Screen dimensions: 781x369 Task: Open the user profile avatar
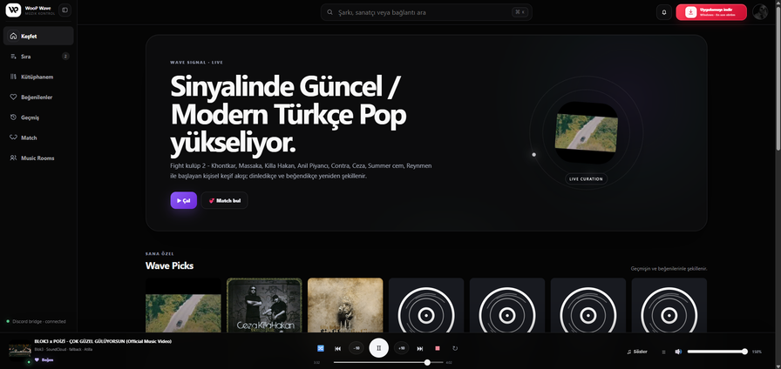(x=760, y=12)
